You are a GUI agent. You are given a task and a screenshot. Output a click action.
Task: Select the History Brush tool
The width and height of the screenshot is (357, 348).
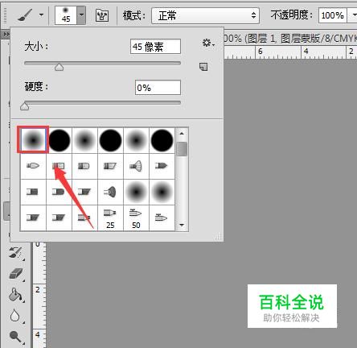tap(16, 253)
